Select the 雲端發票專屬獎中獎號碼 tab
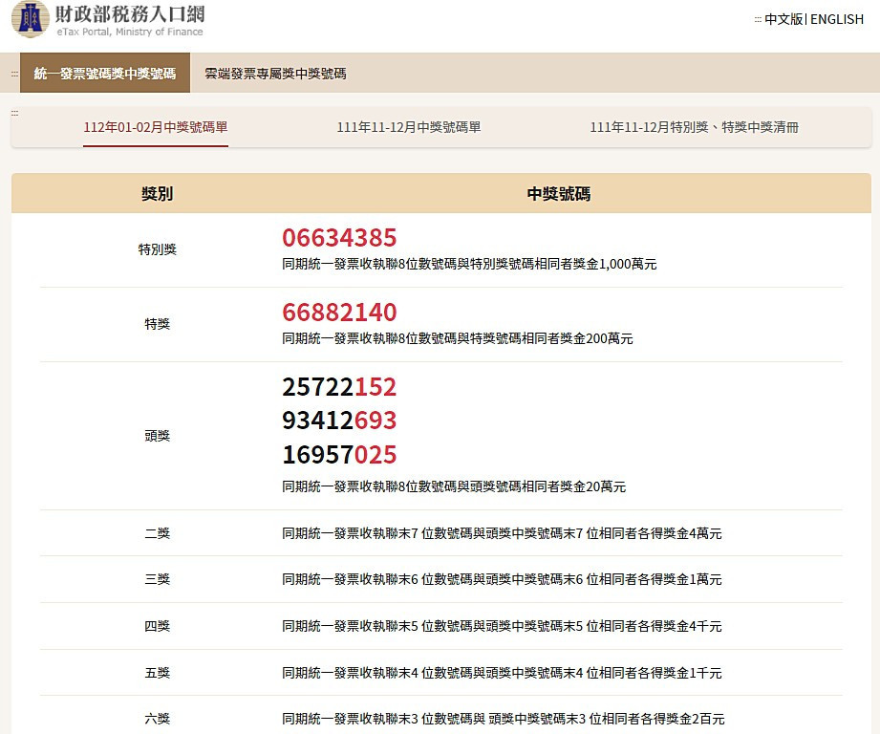 pos(275,74)
